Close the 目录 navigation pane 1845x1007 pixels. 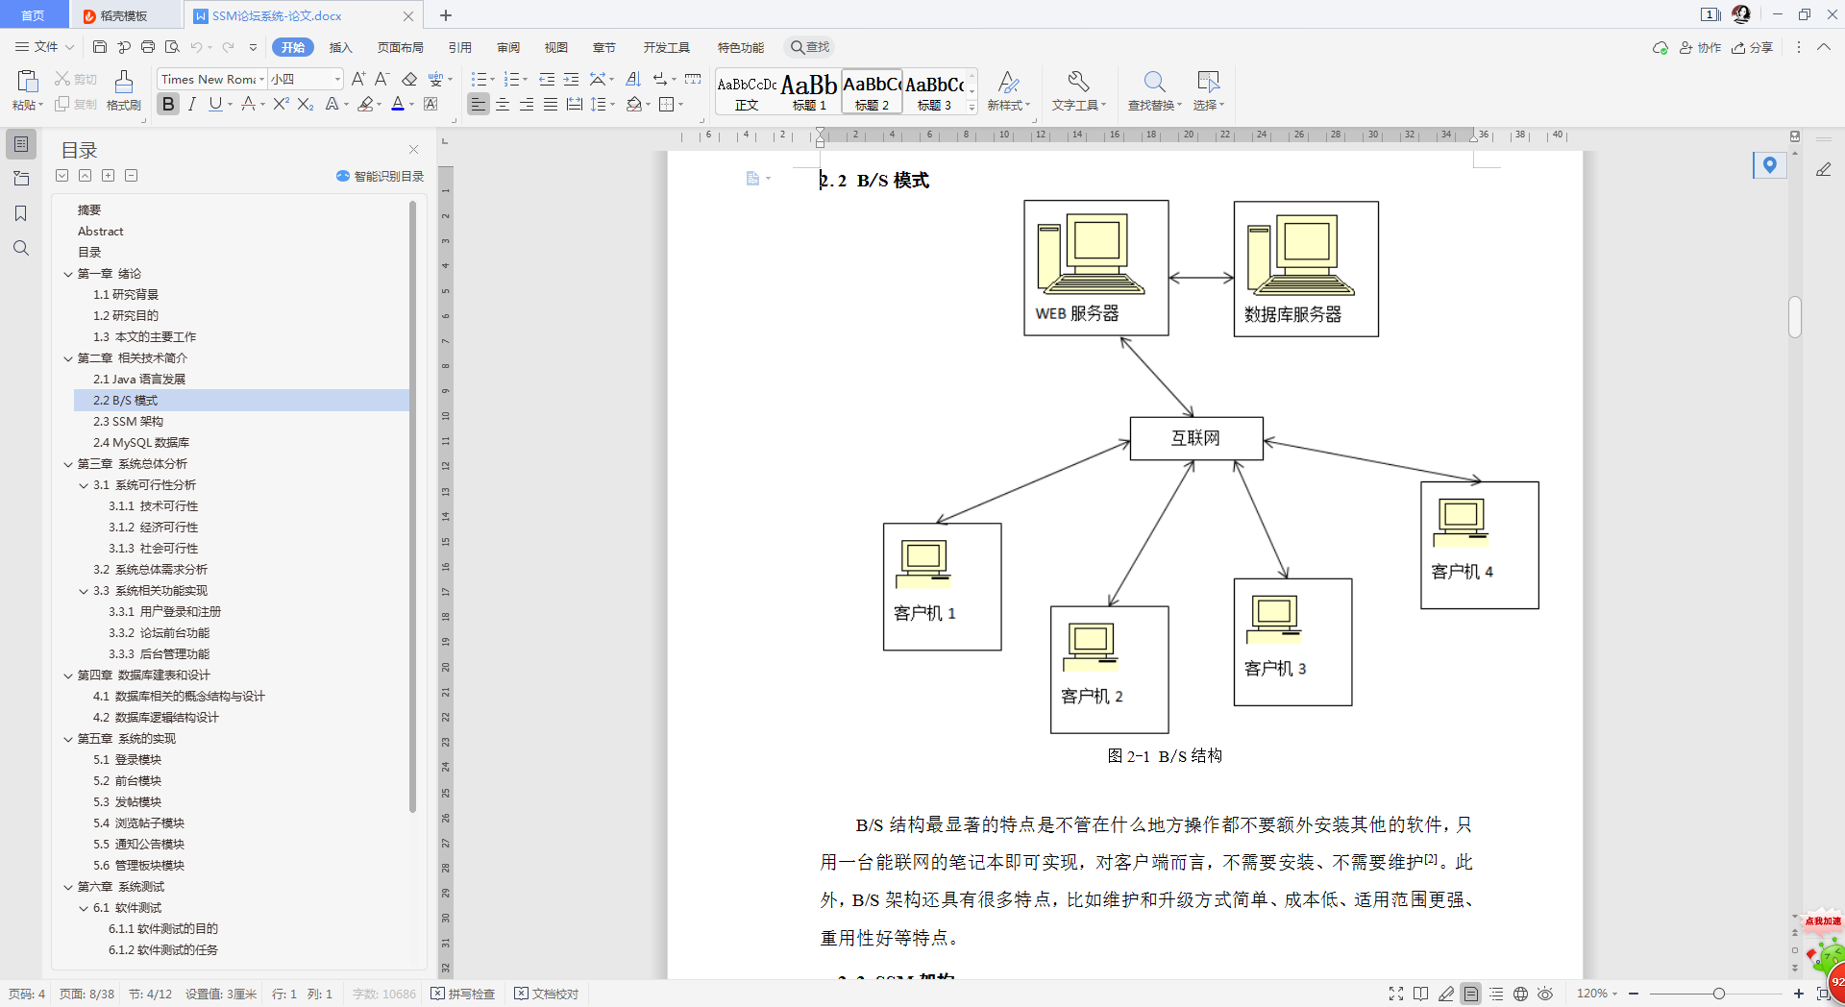[413, 149]
